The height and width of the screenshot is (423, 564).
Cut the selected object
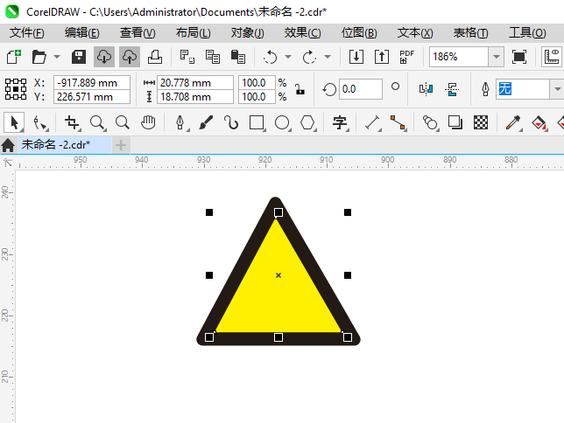(x=187, y=57)
